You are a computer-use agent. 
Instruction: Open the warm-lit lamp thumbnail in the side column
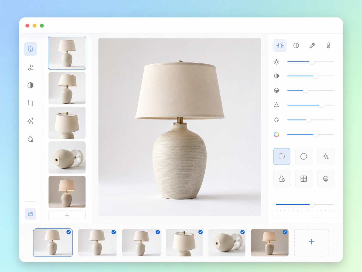[67, 192]
